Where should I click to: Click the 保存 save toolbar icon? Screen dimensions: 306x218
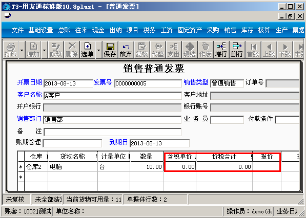[110, 50]
